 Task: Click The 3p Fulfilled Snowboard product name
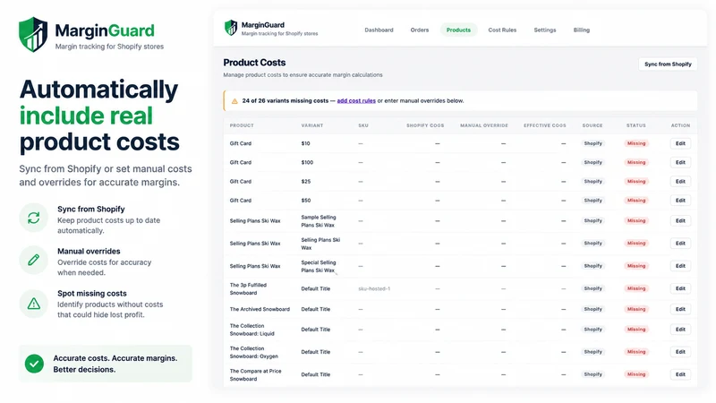pos(248,288)
